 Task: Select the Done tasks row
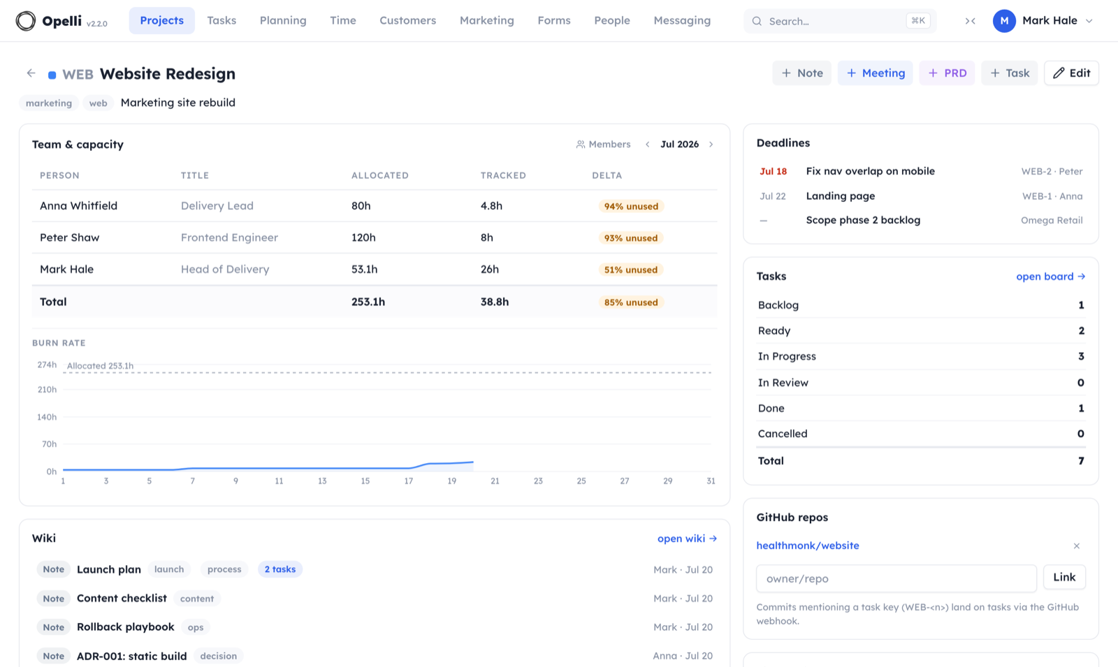pos(921,409)
